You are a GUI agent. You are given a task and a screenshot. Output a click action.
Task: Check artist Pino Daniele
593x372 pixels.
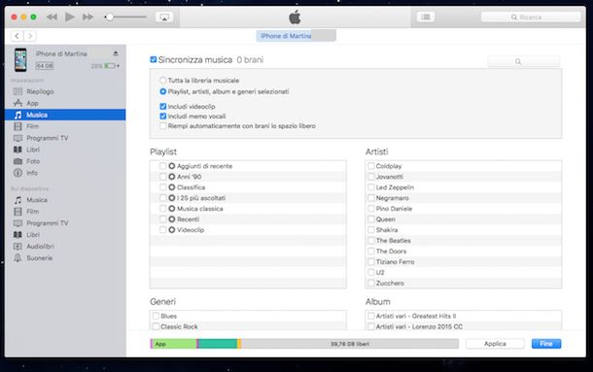tap(371, 208)
